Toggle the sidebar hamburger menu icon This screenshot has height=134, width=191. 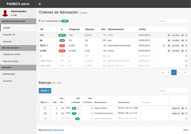click(x=40, y=4)
